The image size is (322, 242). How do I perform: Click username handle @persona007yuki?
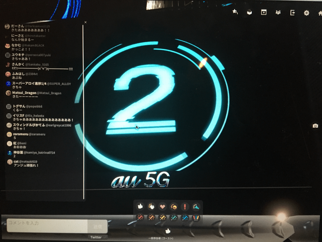tap(38, 55)
